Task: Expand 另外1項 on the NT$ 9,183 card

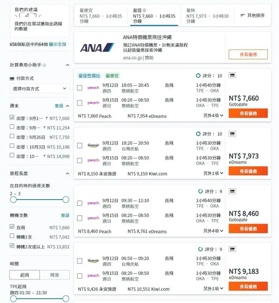Action: [213, 289]
